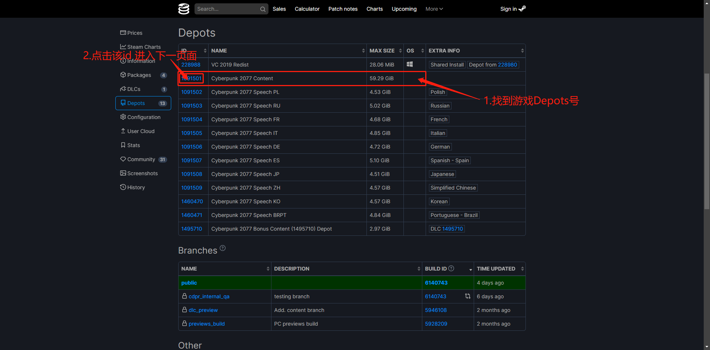This screenshot has width=710, height=350.
Task: Click the lock icon beside dlc_preview
Action: coord(185,310)
